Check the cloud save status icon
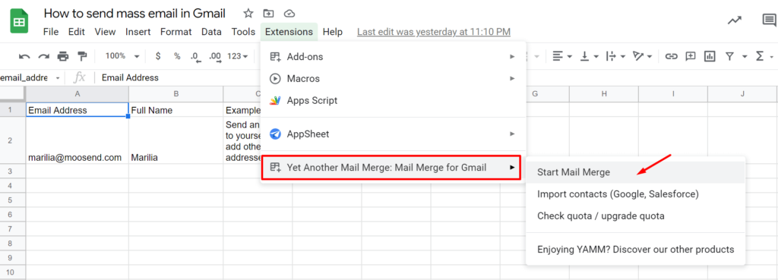This screenshot has width=778, height=280. point(289,14)
